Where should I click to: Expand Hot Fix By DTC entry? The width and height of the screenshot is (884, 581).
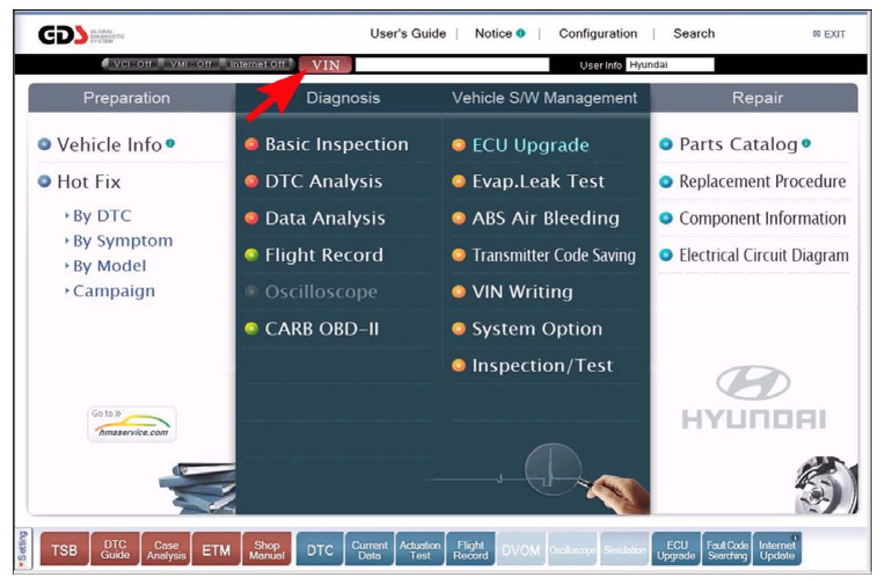[x=102, y=216]
